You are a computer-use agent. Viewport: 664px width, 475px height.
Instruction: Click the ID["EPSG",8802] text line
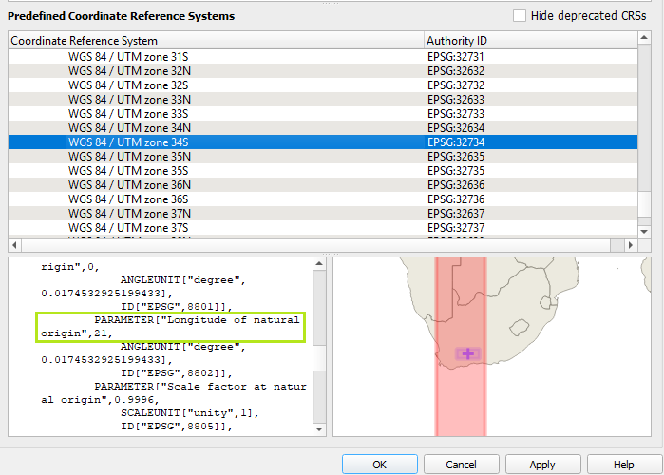point(176,373)
